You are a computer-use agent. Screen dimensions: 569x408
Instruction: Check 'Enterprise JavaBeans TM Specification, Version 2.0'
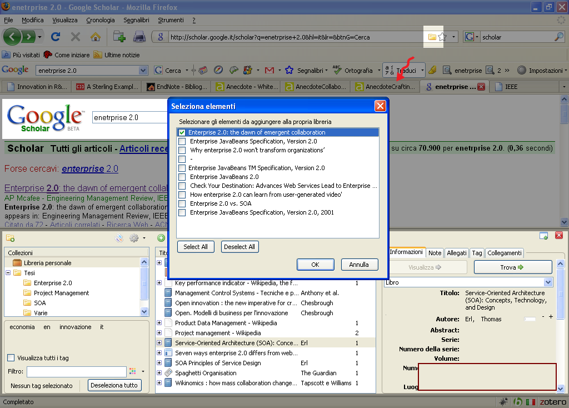182,168
